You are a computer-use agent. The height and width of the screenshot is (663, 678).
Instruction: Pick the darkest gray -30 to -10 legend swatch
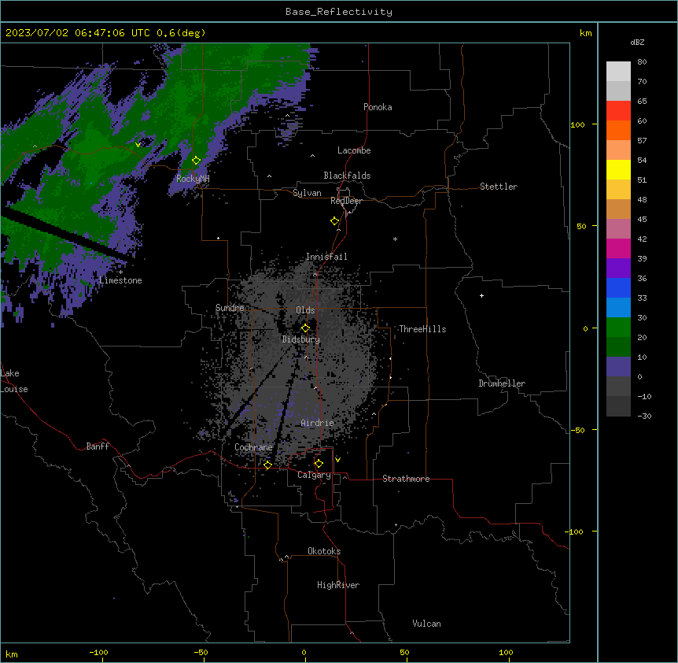618,406
